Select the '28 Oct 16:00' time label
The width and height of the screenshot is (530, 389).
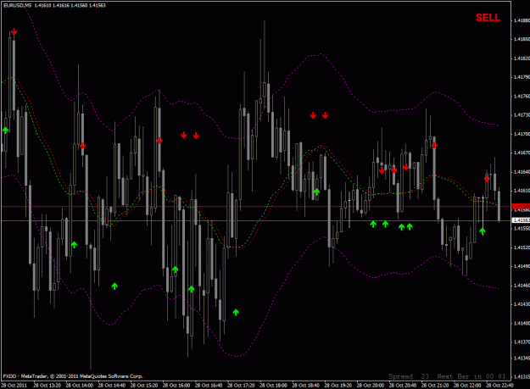click(176, 386)
